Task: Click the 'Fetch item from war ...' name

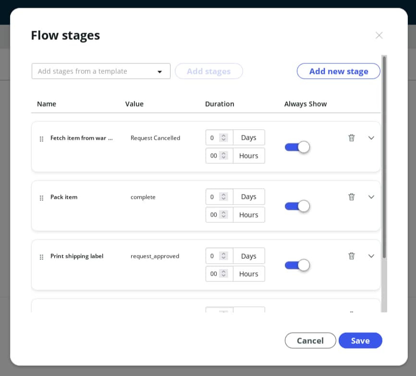Action: point(82,138)
